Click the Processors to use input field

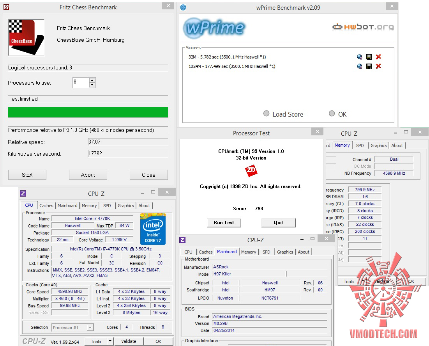(81, 82)
